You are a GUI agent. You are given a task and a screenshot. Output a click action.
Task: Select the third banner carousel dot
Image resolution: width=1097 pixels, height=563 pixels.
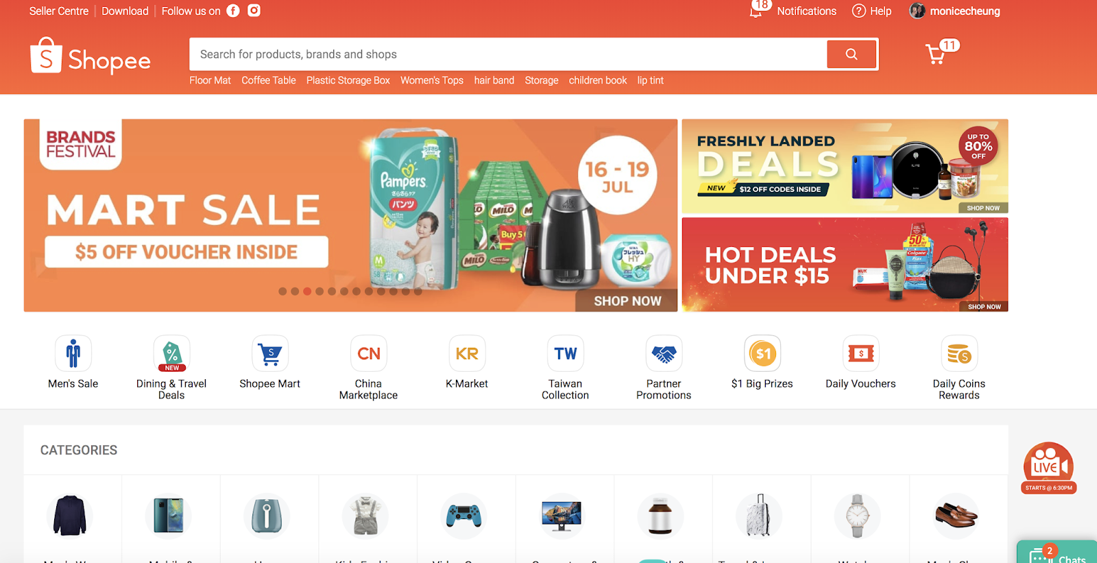[307, 291]
